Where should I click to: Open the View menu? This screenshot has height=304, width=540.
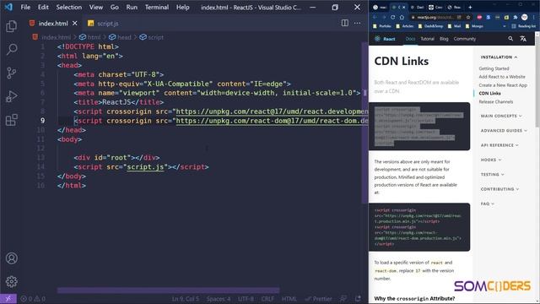click(x=96, y=7)
